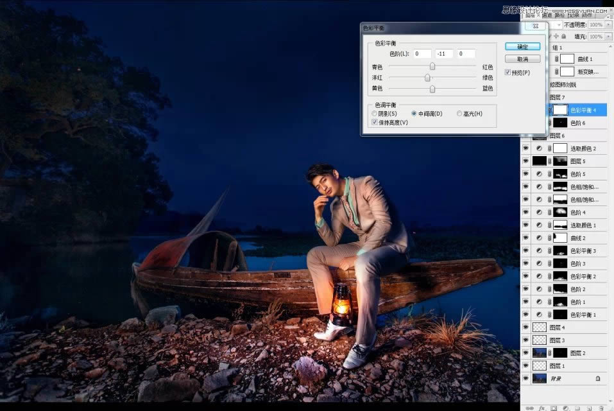Click the mask link chain on 选取颜色 1
The height and width of the screenshot is (411, 614).
click(x=549, y=225)
